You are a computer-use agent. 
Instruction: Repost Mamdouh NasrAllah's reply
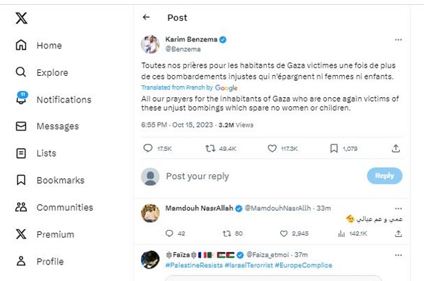coord(225,233)
